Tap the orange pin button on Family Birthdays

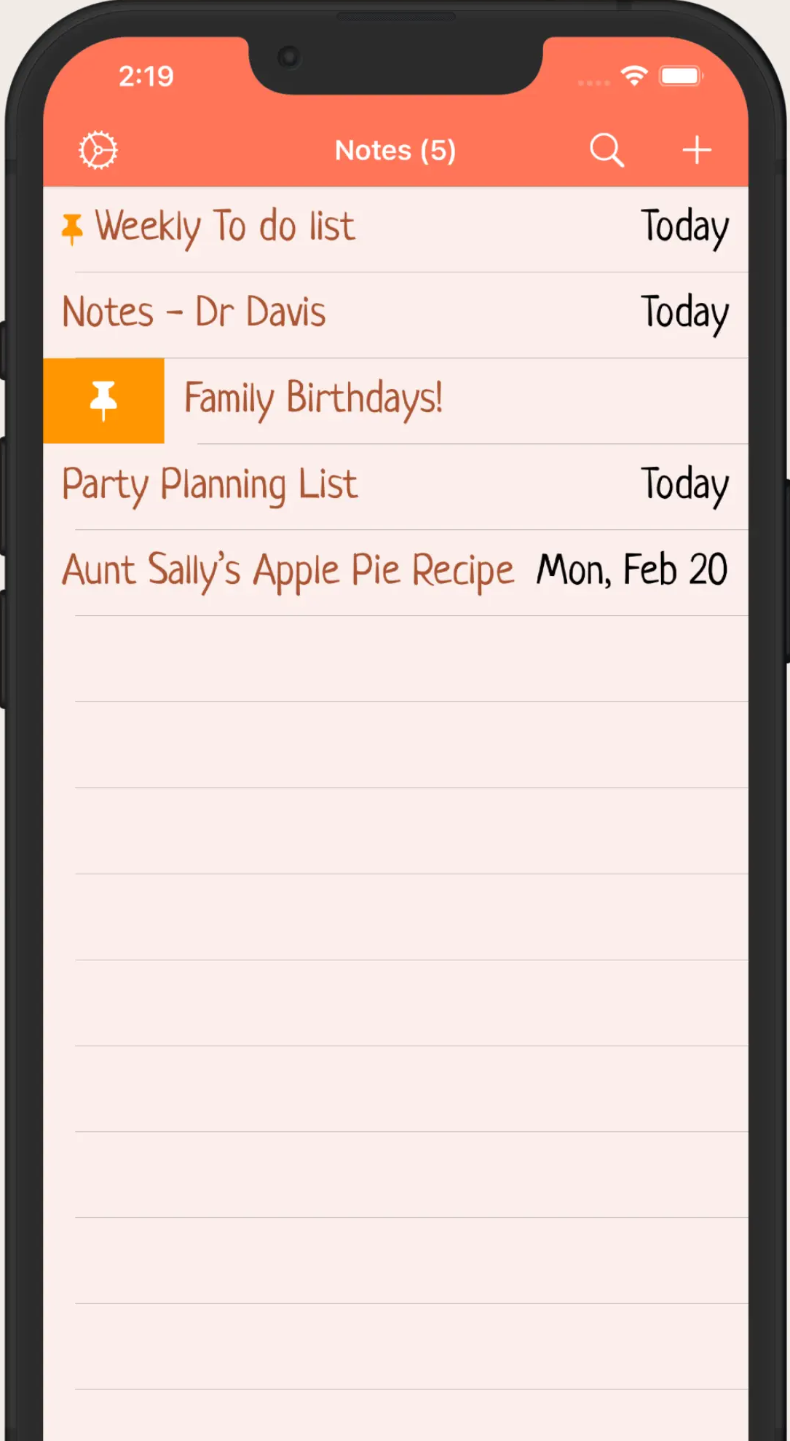point(104,399)
